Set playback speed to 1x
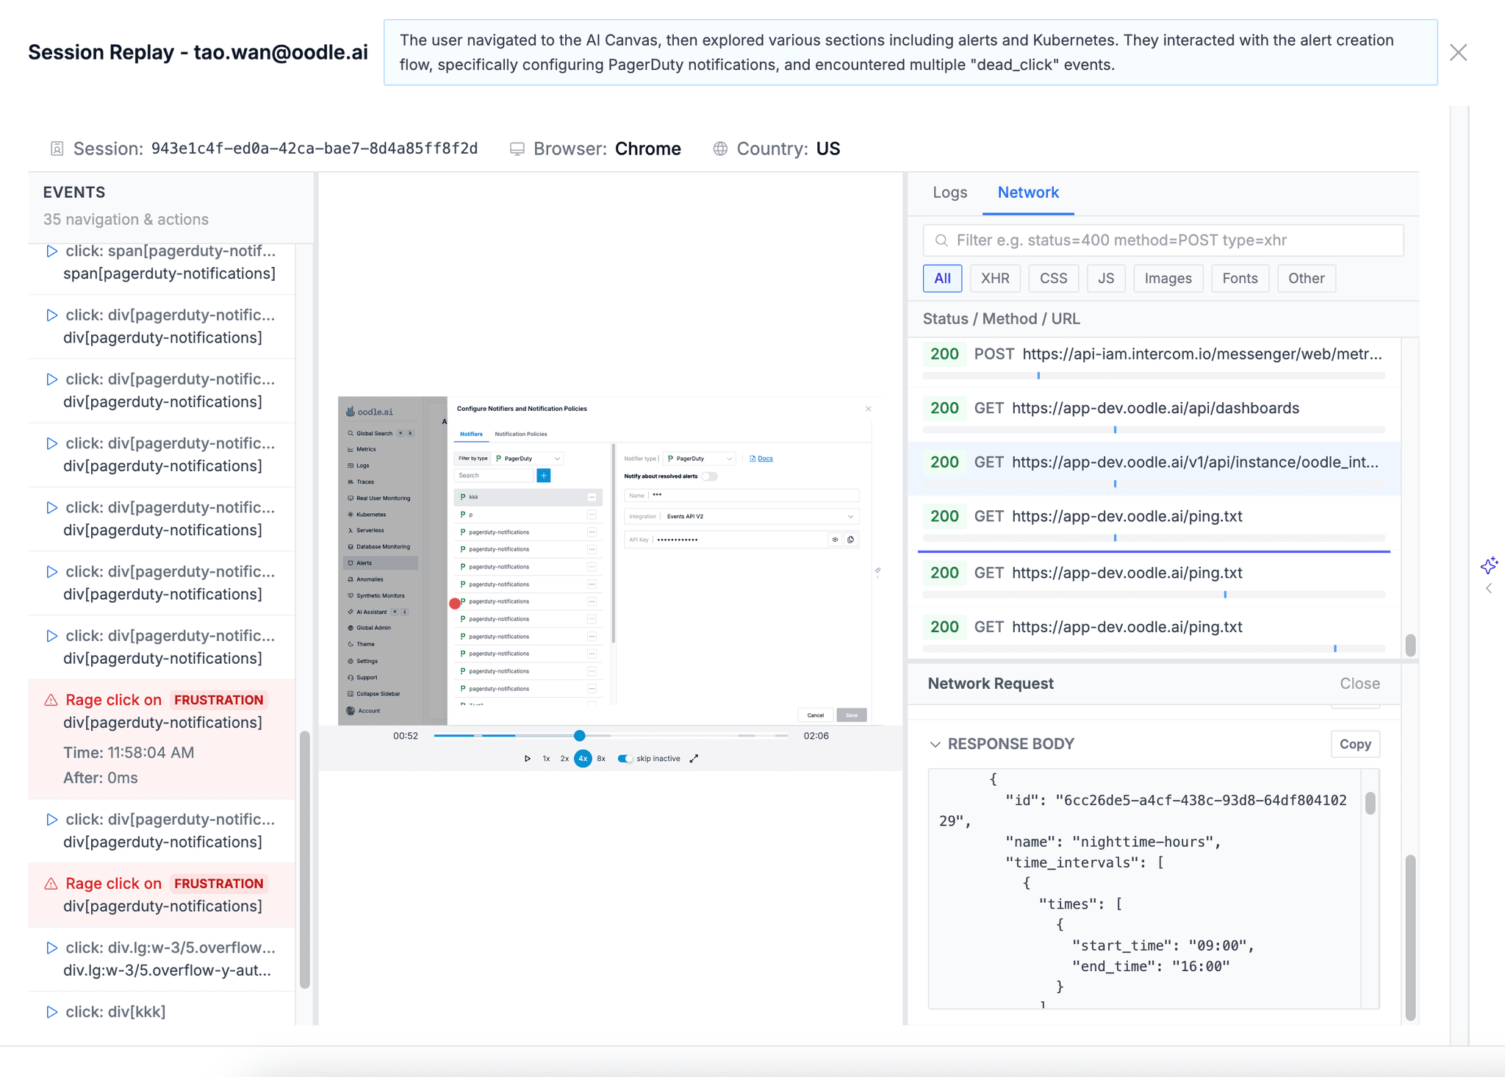 pyautogui.click(x=546, y=759)
